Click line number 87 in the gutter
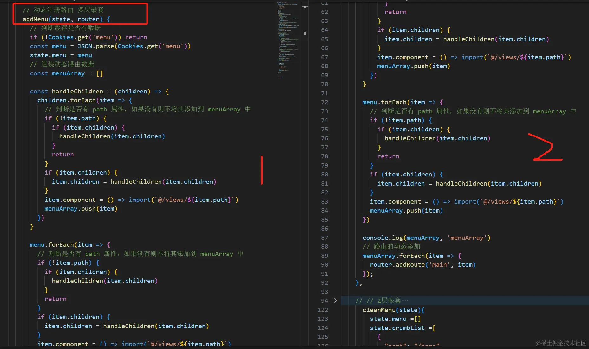The width and height of the screenshot is (589, 349). click(x=324, y=238)
